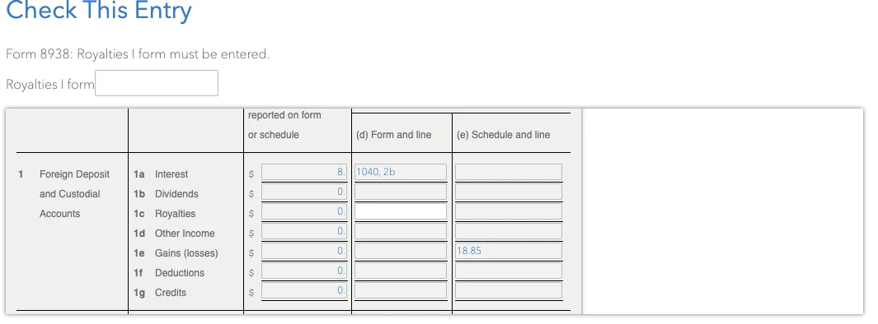Click the Dividends amount field
This screenshot has height=324, width=878.
(304, 192)
